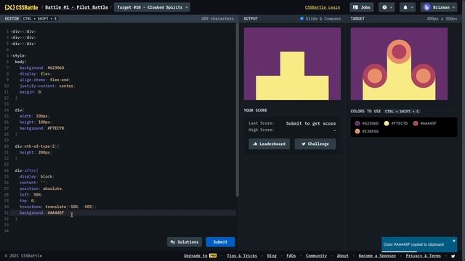Screen dimensions: 465x261
Task: Click the Leaderboard bar chart icon
Action: tap(255, 144)
